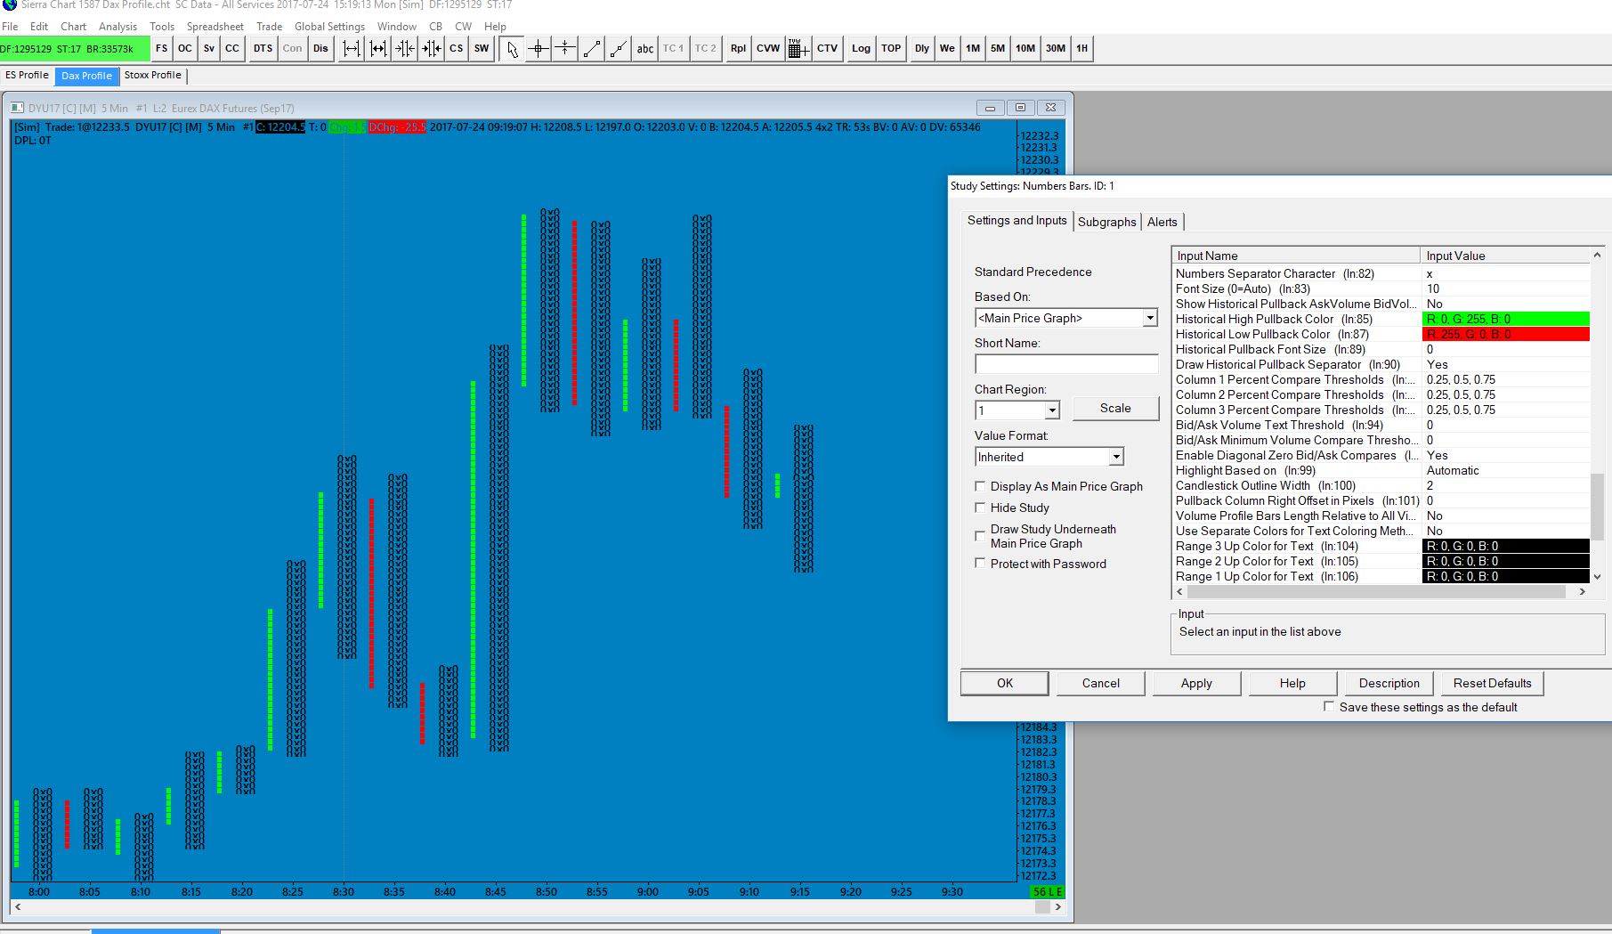Click the Short Name input field
Screen dimensions: 1612x934
tap(1065, 364)
